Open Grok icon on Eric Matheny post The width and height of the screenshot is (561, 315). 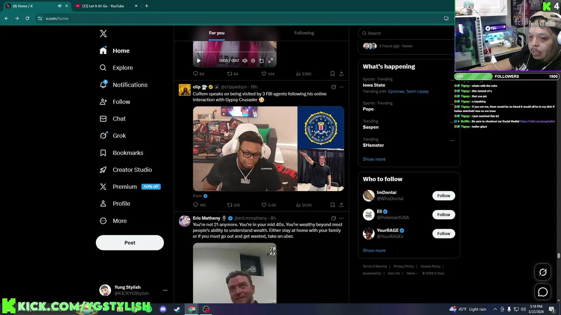click(x=334, y=218)
